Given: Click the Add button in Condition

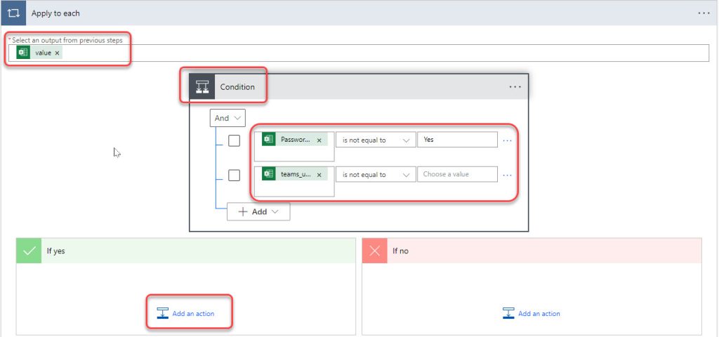Looking at the screenshot, I should pos(258,211).
